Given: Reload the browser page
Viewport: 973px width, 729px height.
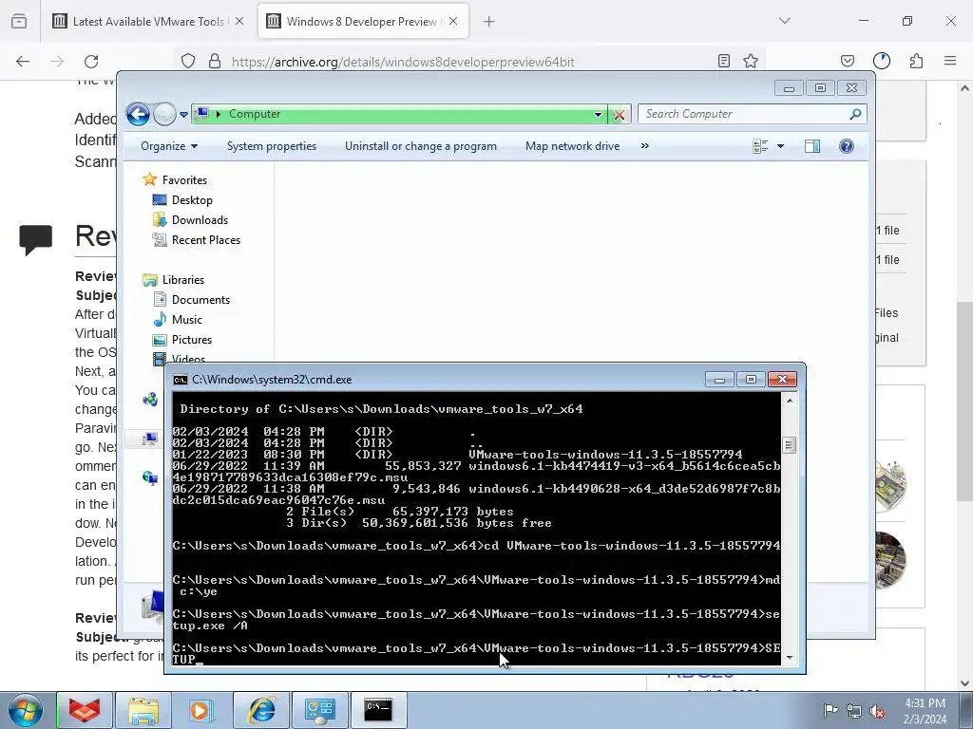Looking at the screenshot, I should 91,61.
